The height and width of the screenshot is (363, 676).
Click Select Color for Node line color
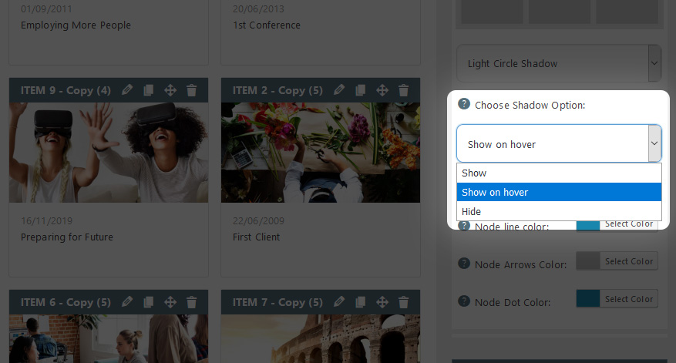(628, 224)
